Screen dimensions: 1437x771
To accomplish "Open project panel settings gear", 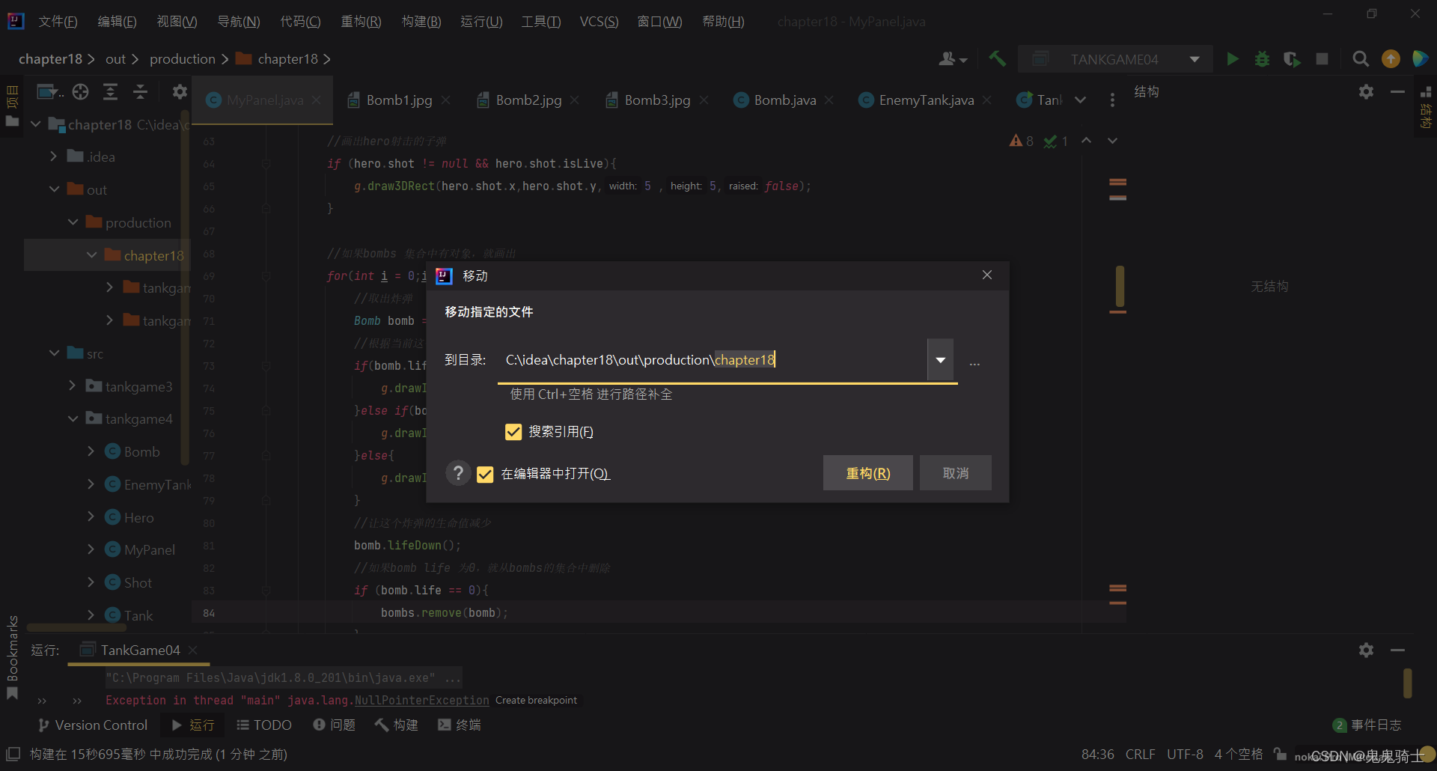I will (x=180, y=92).
